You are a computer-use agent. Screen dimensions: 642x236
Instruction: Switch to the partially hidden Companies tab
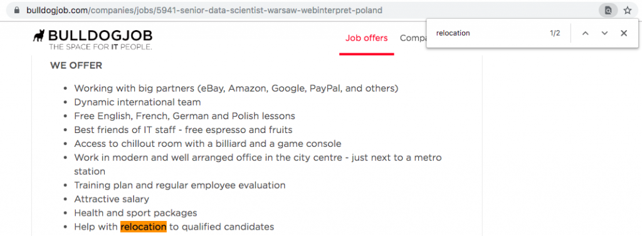tap(413, 38)
